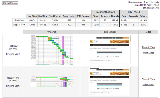Click the First View load time cell 2.697s
Viewport: 160px width, 98px height.
point(32,21)
